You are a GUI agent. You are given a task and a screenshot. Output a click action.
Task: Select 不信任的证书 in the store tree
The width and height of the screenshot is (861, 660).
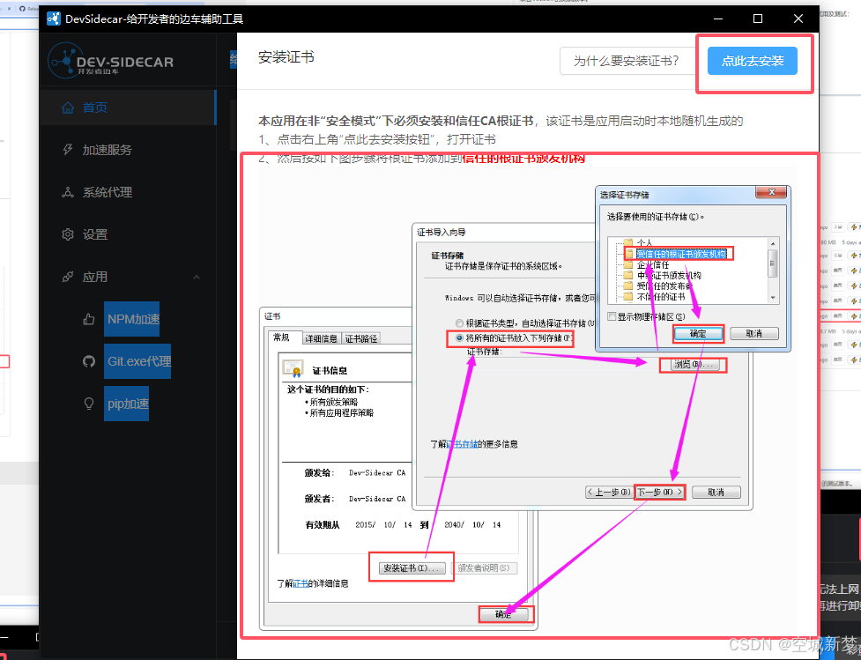coord(661,296)
